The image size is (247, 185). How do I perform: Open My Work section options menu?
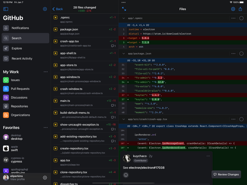[x=46, y=72]
